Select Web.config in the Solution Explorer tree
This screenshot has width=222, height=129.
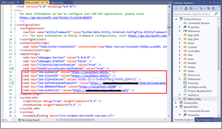pyautogui.click(x=194, y=99)
